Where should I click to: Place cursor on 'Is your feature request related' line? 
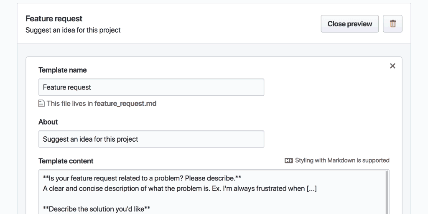(142, 178)
